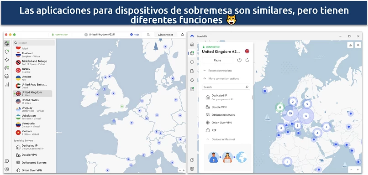Select Turkey in Mac country list
Viewport: 368px width, 175px height.
click(x=32, y=70)
